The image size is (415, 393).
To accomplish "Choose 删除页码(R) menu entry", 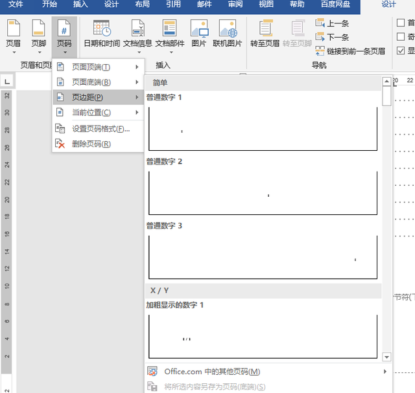I will (98, 144).
